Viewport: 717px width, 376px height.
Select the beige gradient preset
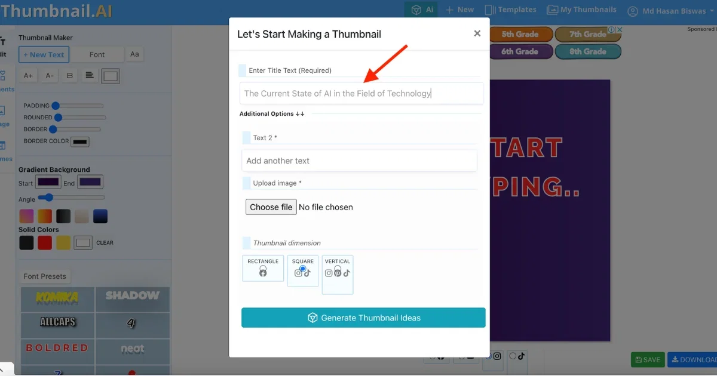[x=82, y=216]
